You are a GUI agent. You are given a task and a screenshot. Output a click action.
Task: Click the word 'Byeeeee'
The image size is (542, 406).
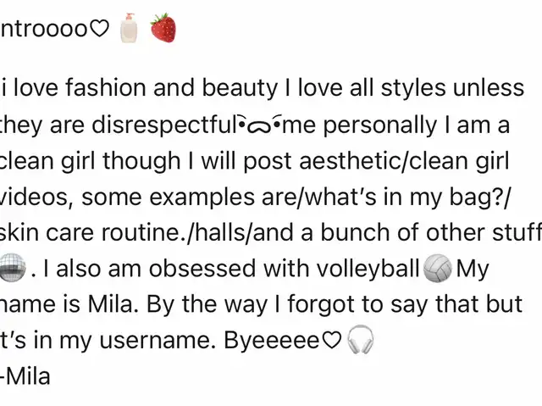[x=273, y=342]
